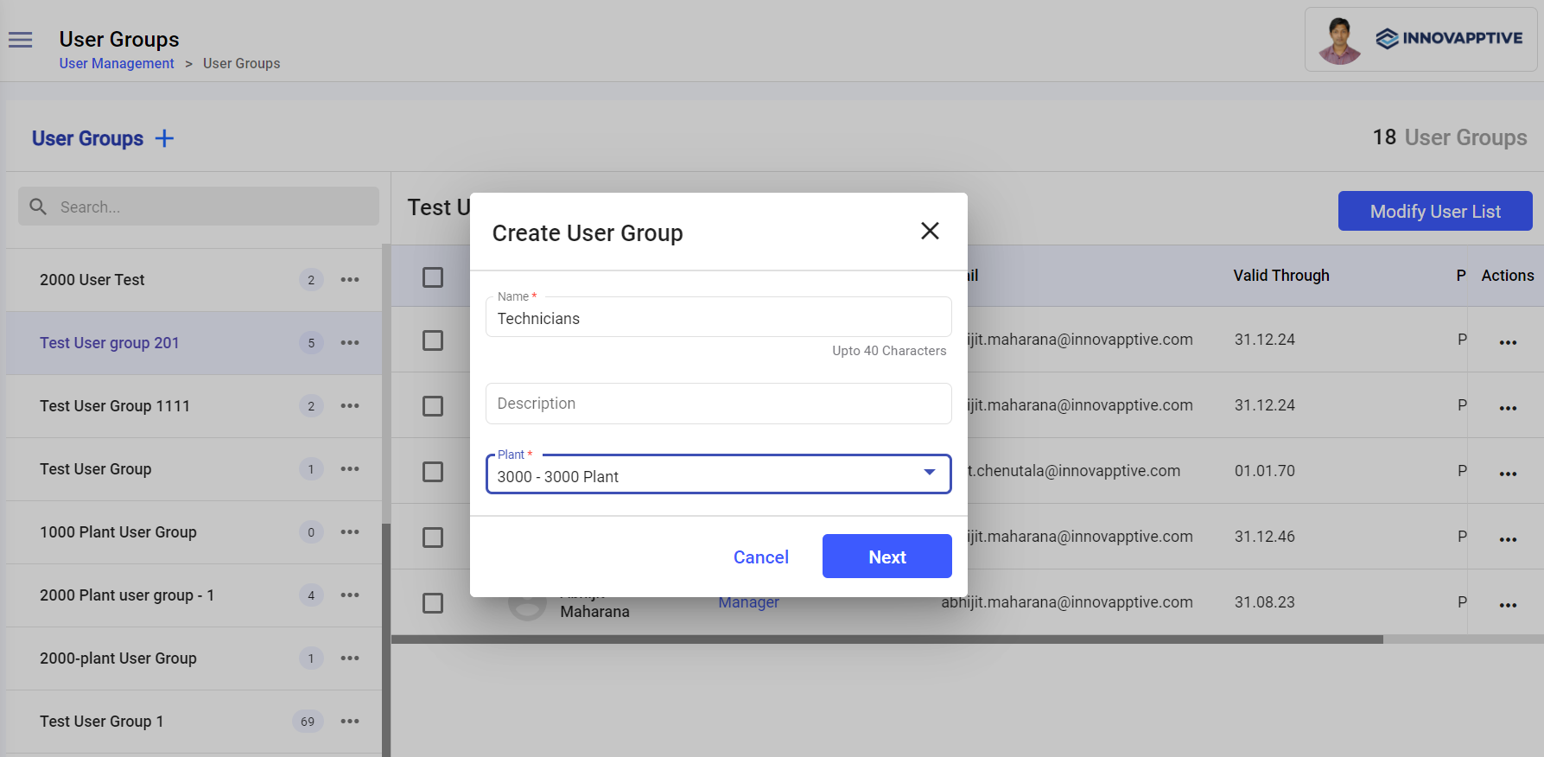Click the search magnifier icon
Screen dimensions: 1544x757
pyautogui.click(x=38, y=207)
